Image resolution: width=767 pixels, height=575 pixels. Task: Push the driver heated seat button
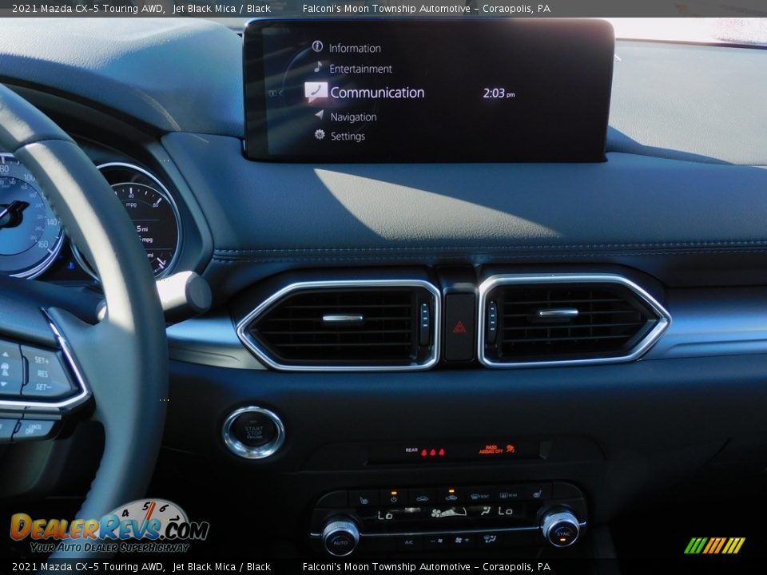pos(364,499)
